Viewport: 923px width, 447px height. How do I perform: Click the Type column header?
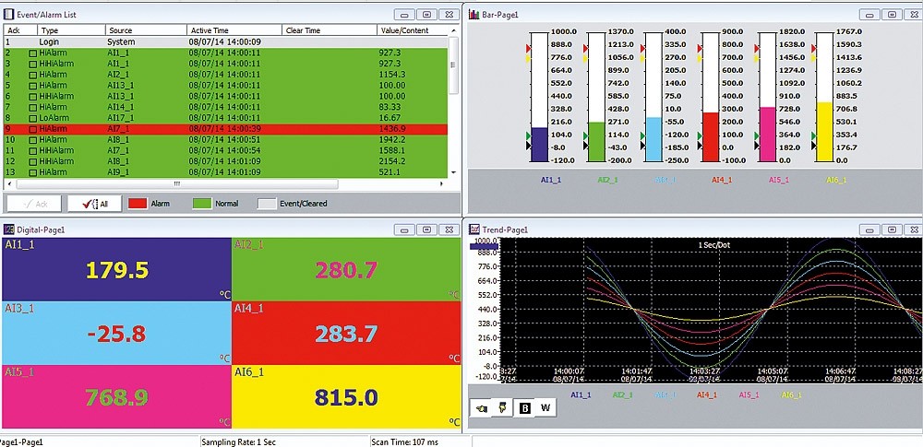tap(72, 30)
